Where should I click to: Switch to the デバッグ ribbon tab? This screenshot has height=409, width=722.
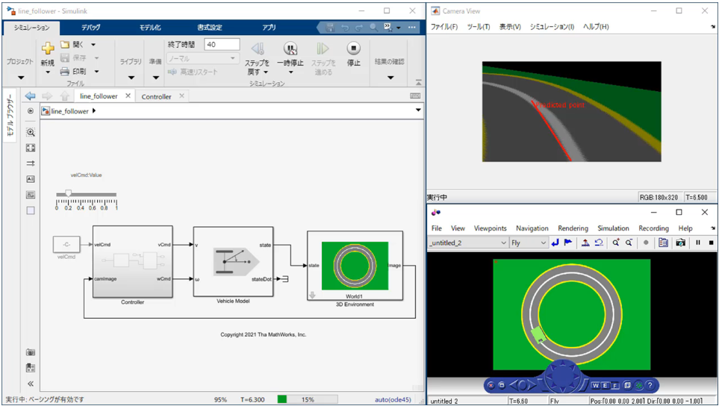(x=90, y=28)
